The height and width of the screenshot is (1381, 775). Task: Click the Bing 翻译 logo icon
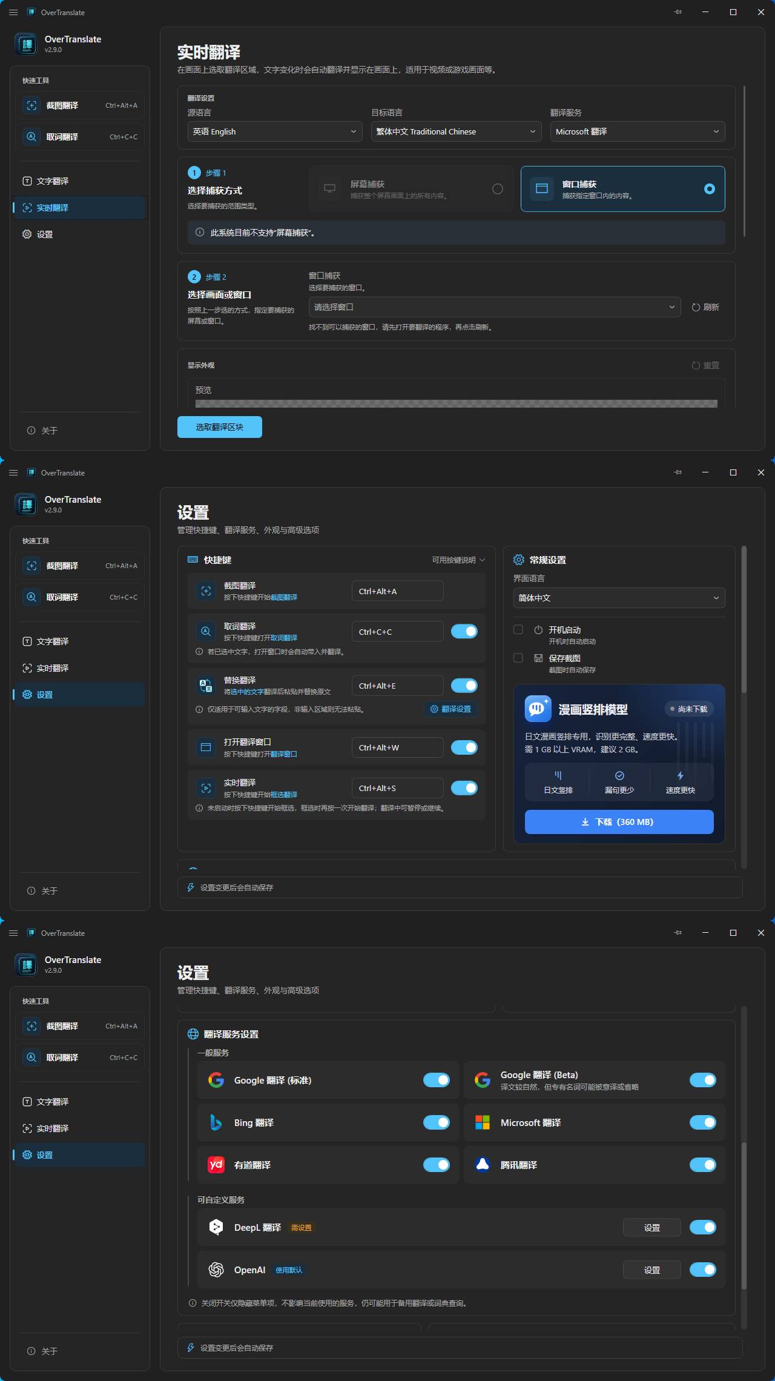216,1122
